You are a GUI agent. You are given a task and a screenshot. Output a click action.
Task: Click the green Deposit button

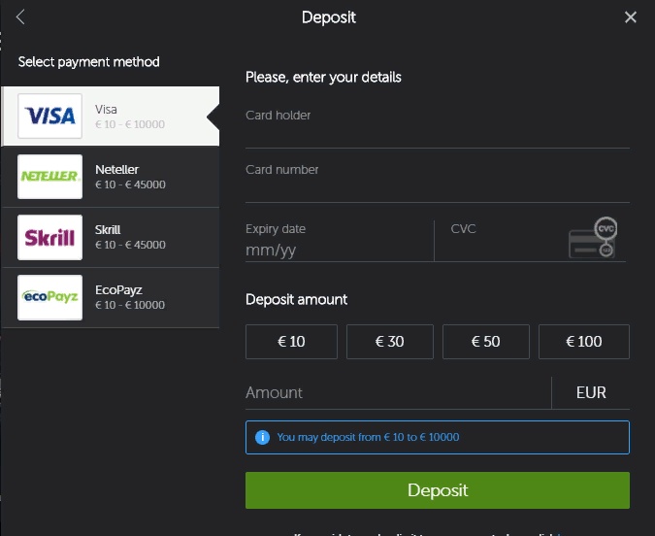click(438, 490)
